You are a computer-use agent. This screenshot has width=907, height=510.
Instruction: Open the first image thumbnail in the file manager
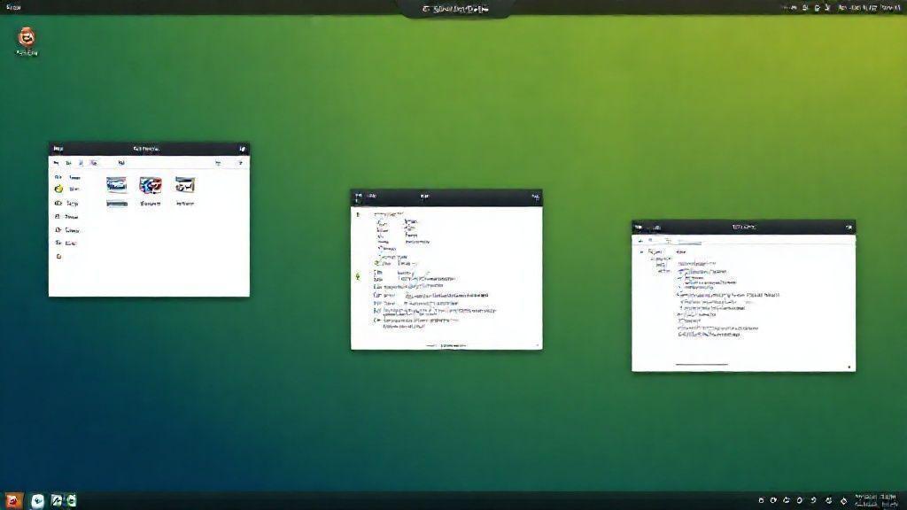[116, 184]
